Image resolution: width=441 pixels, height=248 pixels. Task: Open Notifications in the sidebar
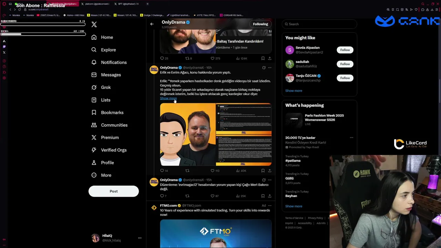click(x=109, y=62)
